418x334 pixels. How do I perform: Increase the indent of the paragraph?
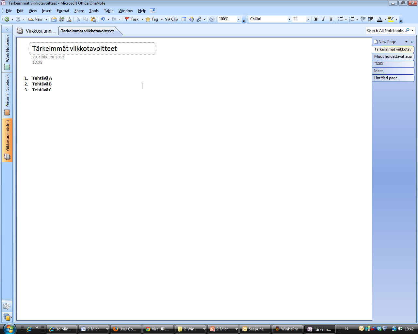click(x=371, y=19)
